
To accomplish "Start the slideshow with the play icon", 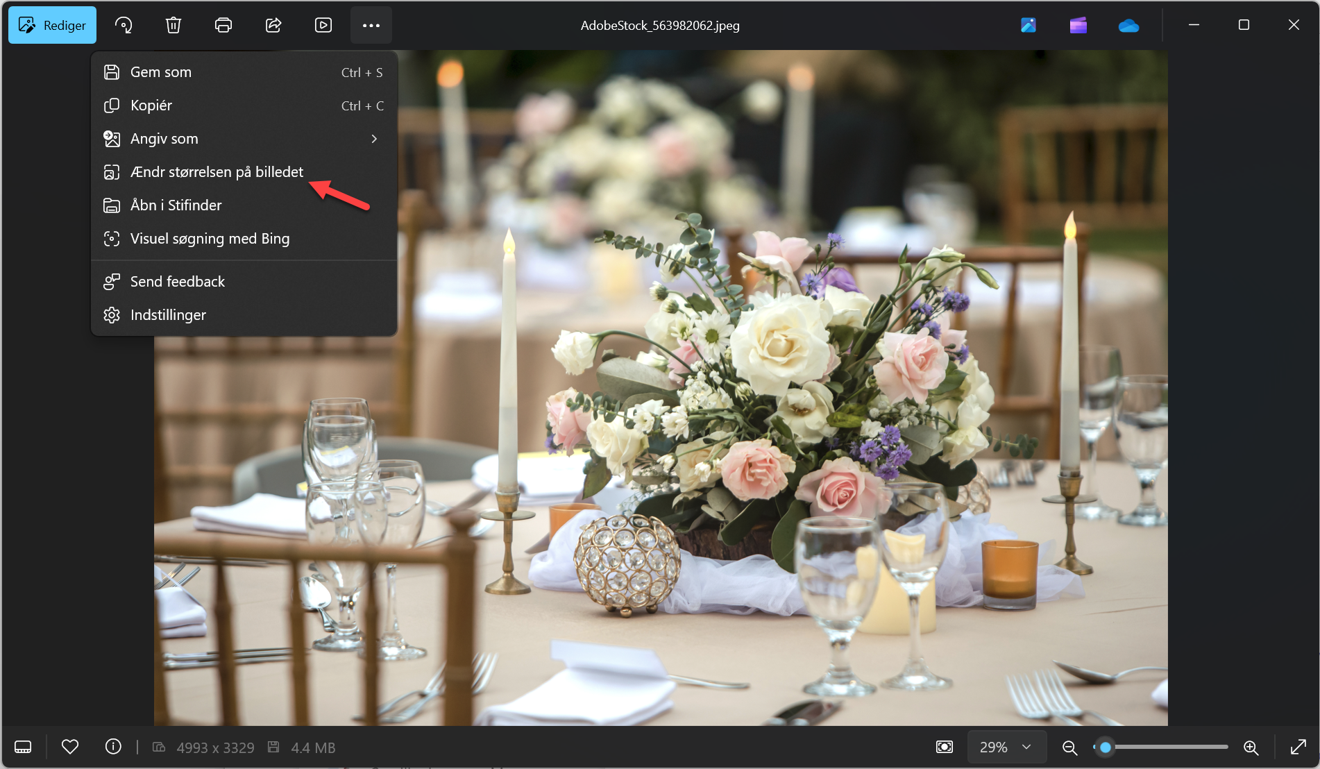I will point(323,25).
